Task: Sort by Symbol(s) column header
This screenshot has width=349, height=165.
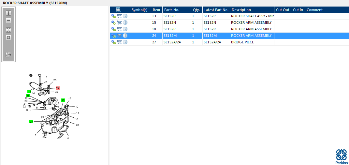Action: (x=140, y=10)
